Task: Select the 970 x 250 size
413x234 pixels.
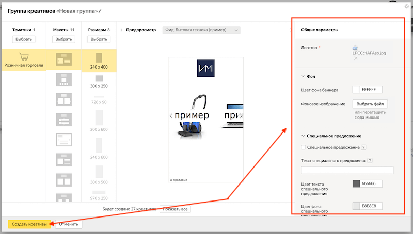Action: (99, 196)
